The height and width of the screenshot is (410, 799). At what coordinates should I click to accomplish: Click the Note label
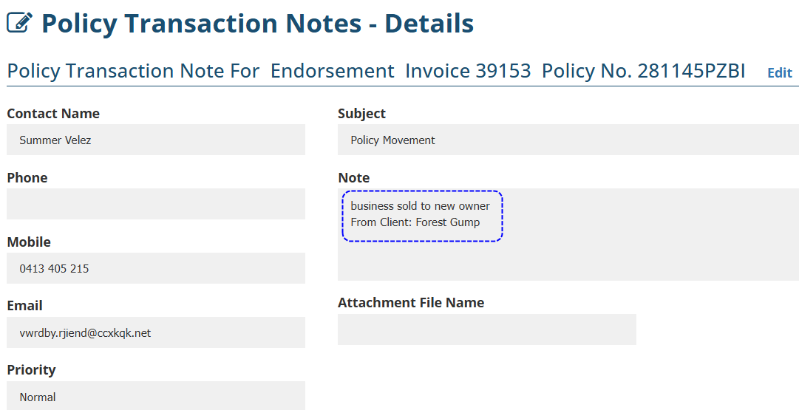pos(353,177)
